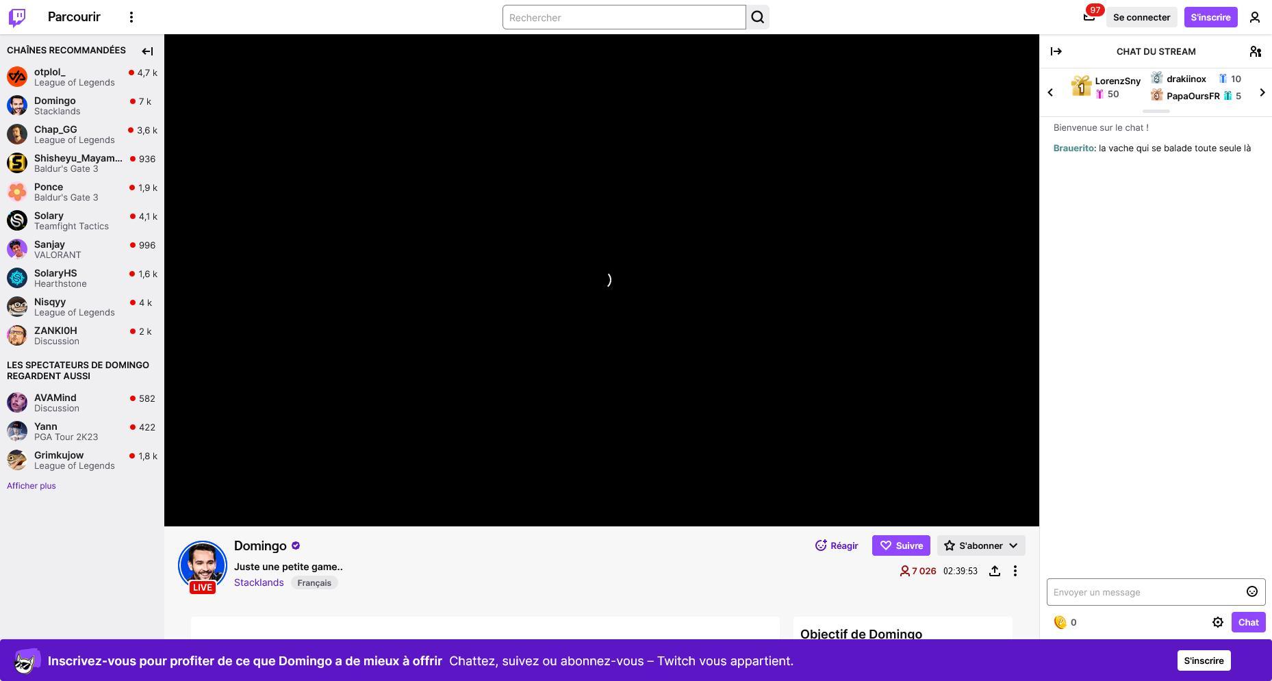Click the Twitch logo

click(x=16, y=17)
